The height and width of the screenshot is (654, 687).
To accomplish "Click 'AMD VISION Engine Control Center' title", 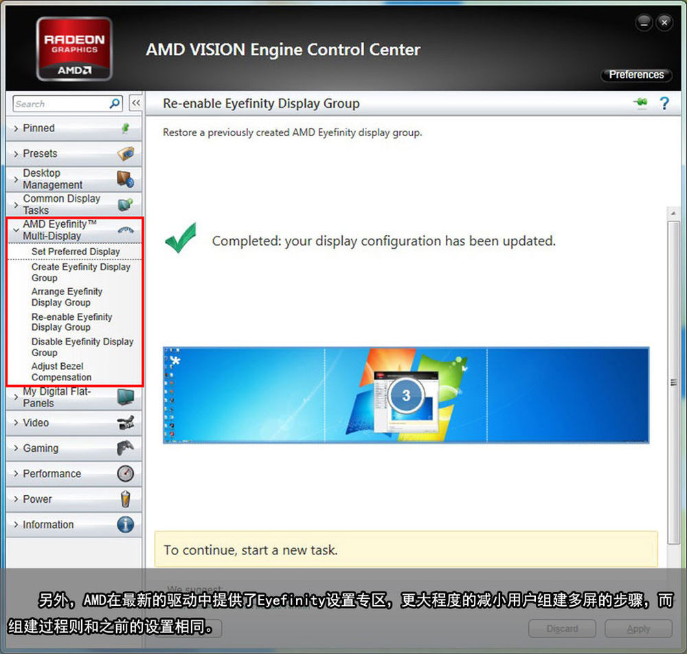I will pyautogui.click(x=283, y=50).
